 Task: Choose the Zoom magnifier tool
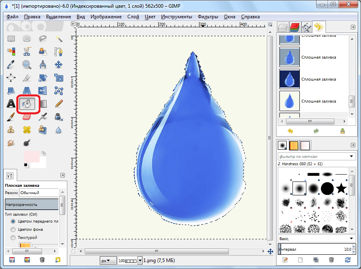click(x=27, y=65)
